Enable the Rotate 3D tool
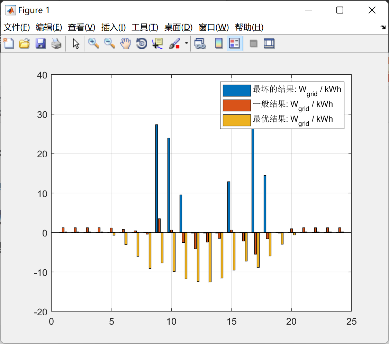Image resolution: width=389 pixels, height=344 pixels. 142,44
